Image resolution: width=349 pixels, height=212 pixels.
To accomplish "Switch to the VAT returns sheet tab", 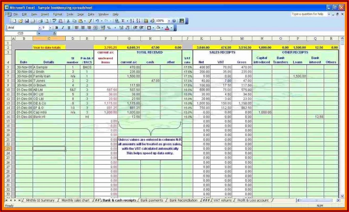I will [x=223, y=201].
